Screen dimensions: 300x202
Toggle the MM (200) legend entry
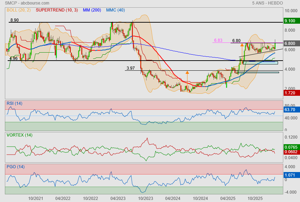92,10
